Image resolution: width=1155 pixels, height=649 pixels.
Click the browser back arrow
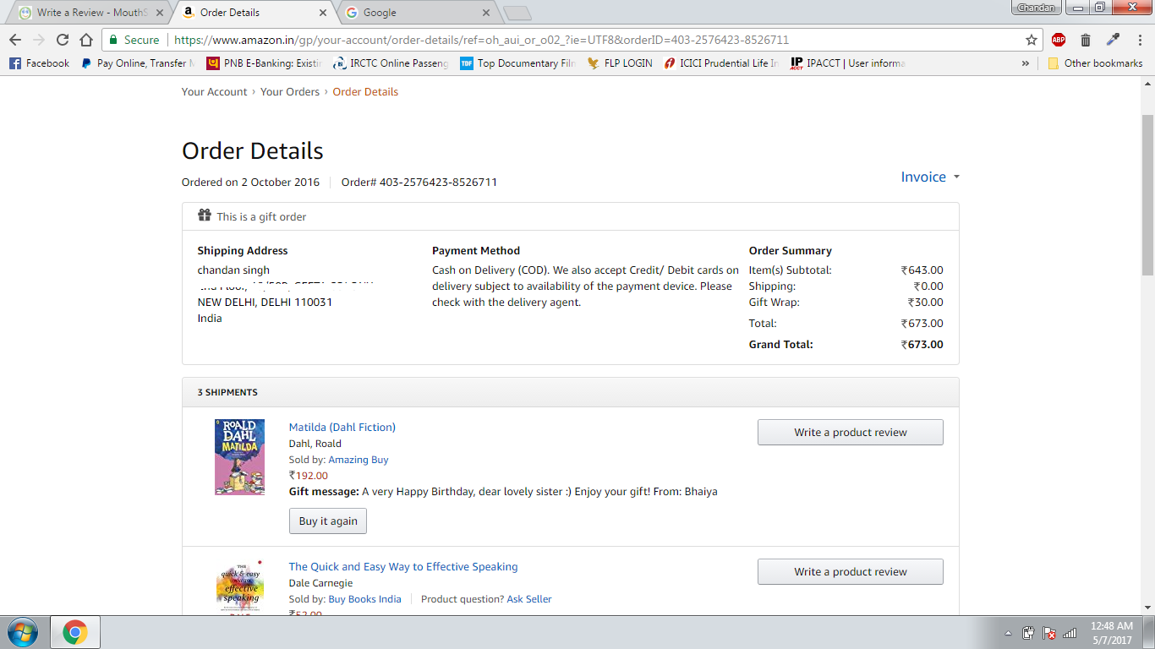click(x=15, y=40)
